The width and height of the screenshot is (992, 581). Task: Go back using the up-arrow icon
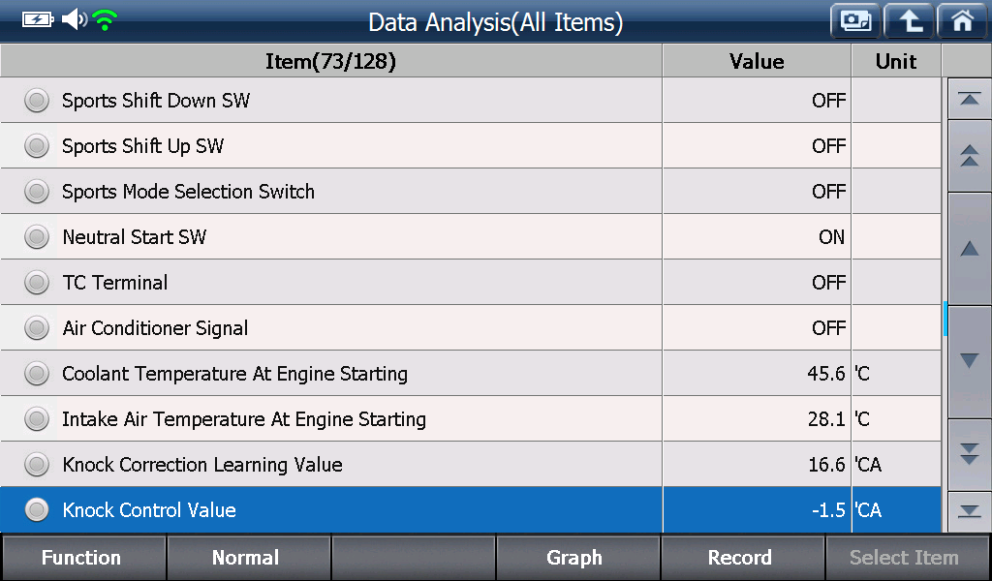(x=909, y=21)
